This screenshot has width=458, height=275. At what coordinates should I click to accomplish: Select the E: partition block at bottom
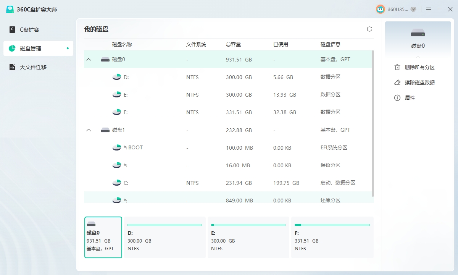248,238
